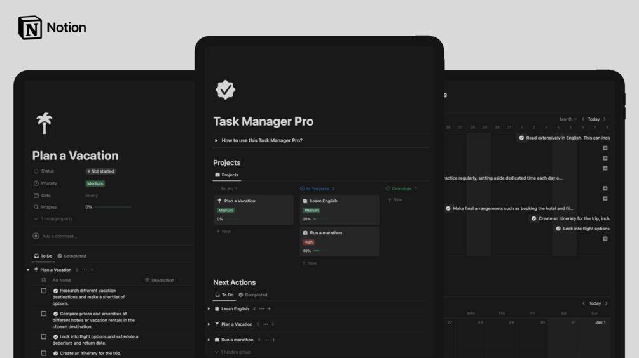
Task: Expand the Run a marathon next actions group
Action: point(209,340)
